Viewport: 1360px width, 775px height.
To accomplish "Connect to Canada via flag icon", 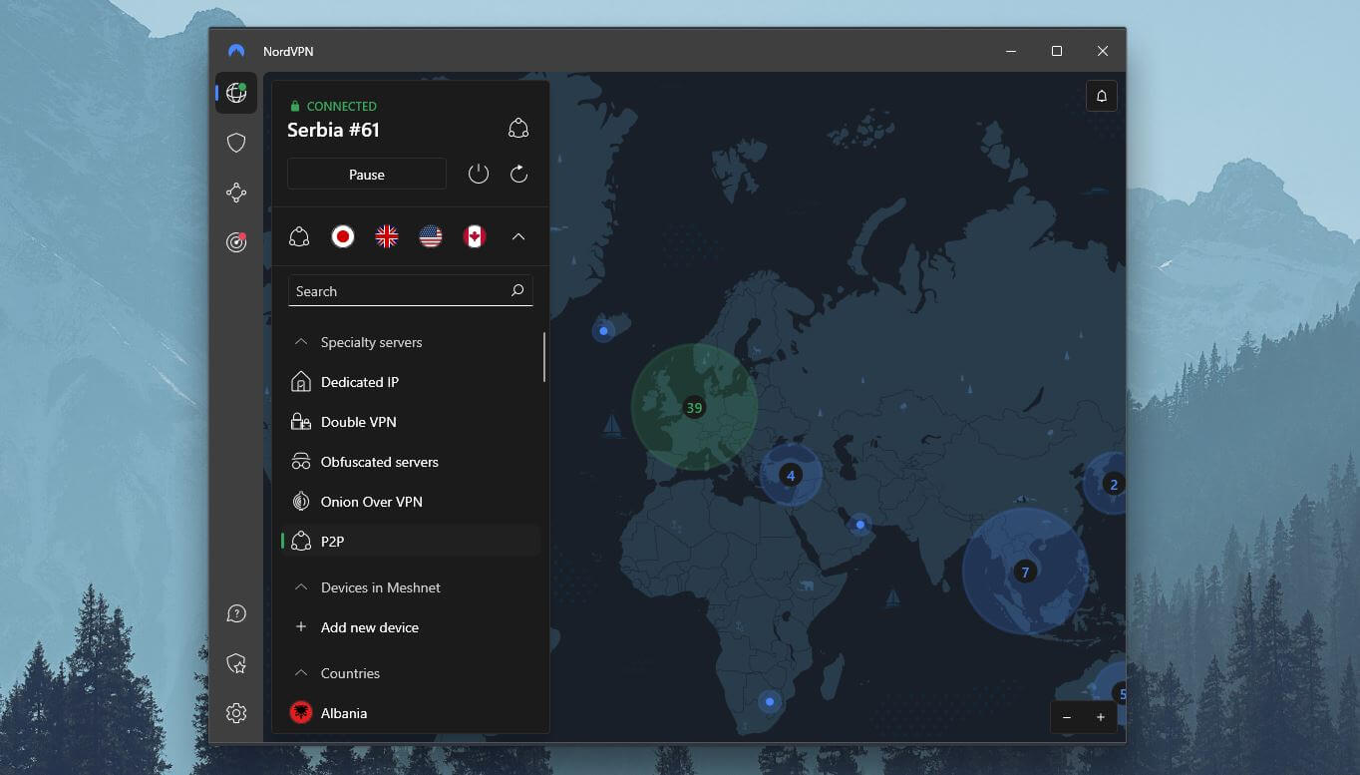I will click(475, 236).
